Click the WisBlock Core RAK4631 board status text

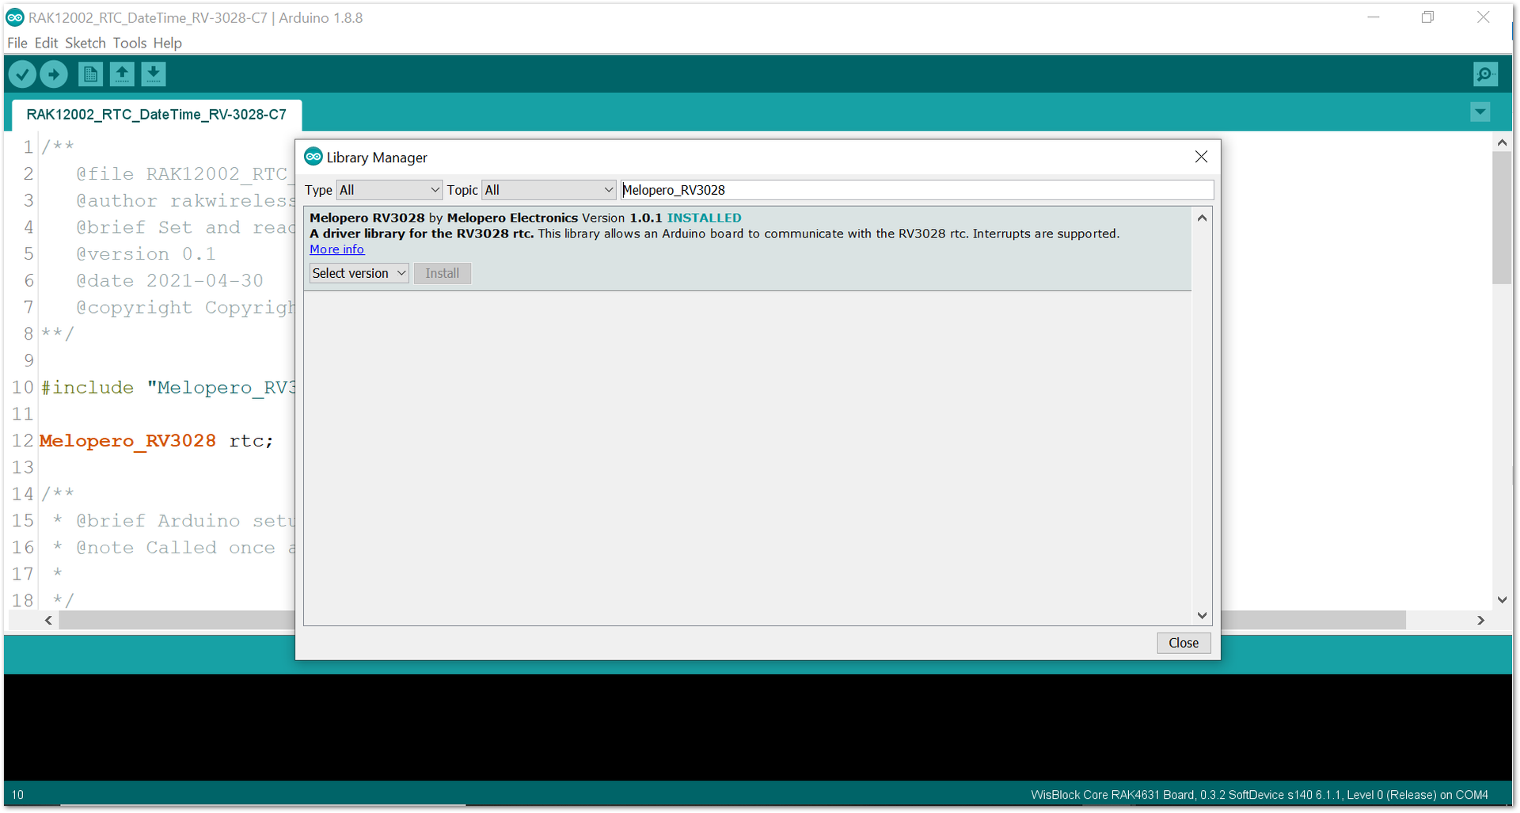point(1259,795)
